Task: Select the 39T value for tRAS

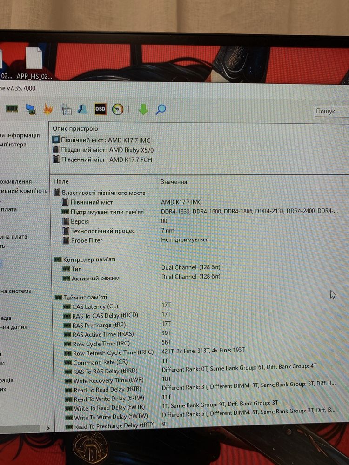Action: pos(166,333)
